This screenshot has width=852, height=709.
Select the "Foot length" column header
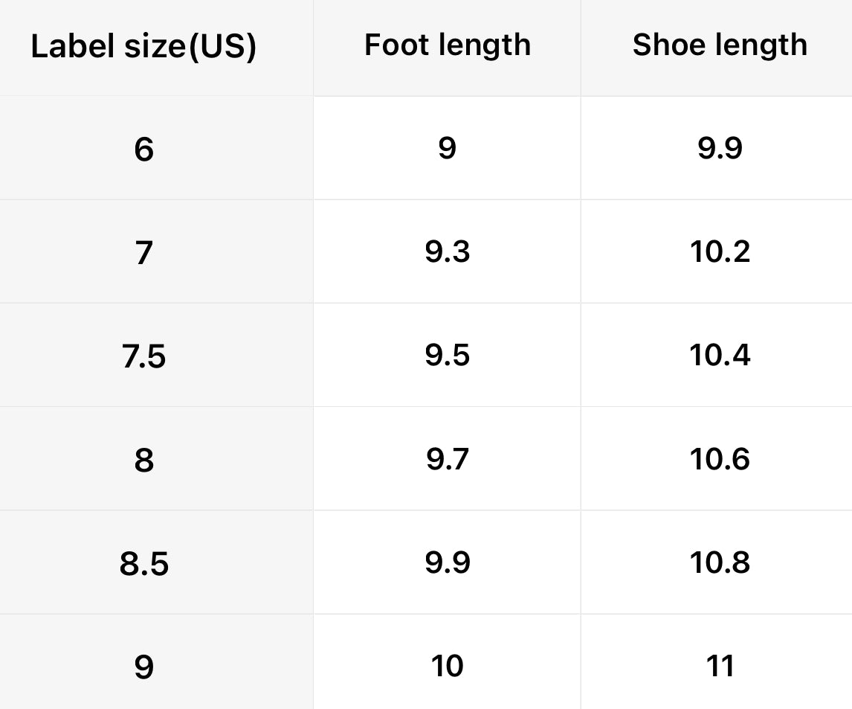[x=448, y=45]
